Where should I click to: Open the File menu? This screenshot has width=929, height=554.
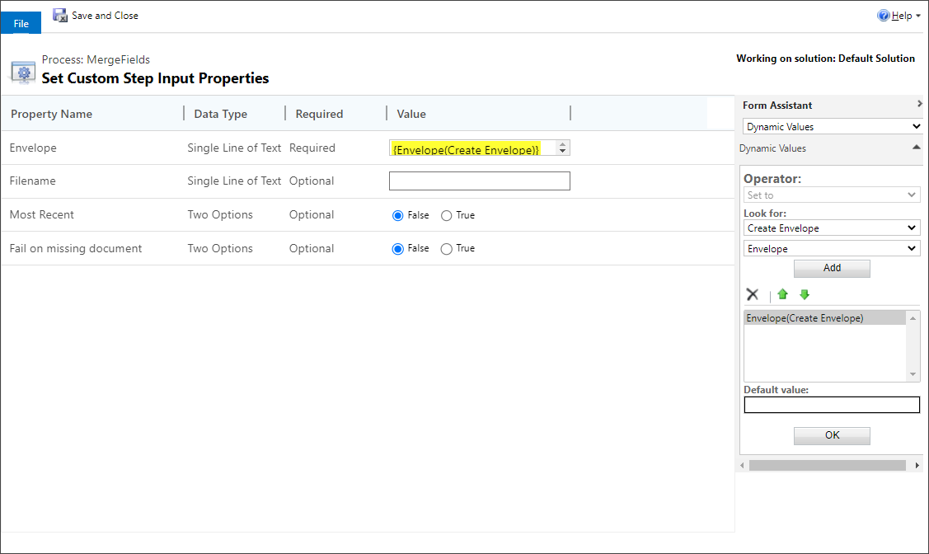[x=21, y=22]
